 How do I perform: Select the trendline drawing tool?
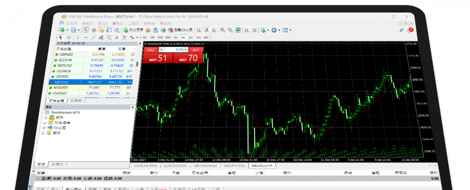point(93,38)
